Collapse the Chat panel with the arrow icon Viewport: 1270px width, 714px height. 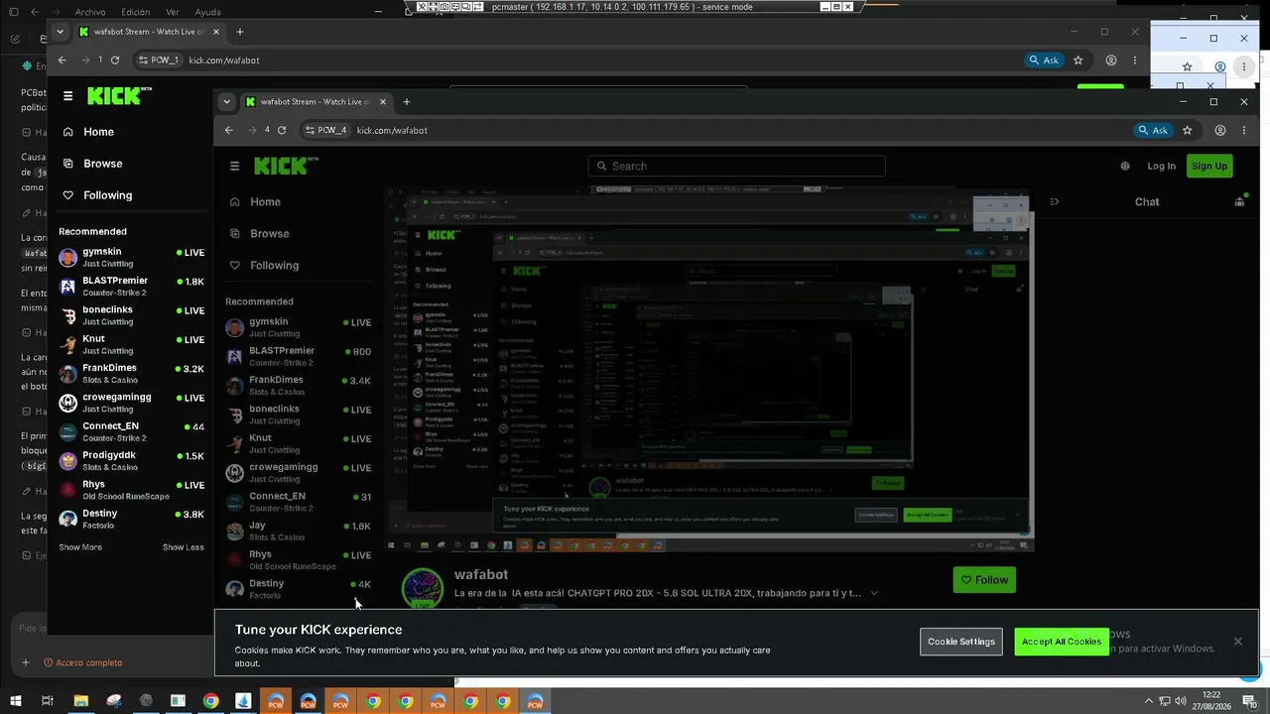click(1054, 201)
